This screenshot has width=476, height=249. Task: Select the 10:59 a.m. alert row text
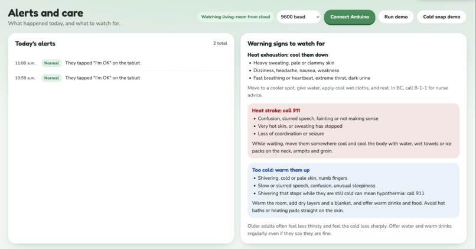coord(103,78)
